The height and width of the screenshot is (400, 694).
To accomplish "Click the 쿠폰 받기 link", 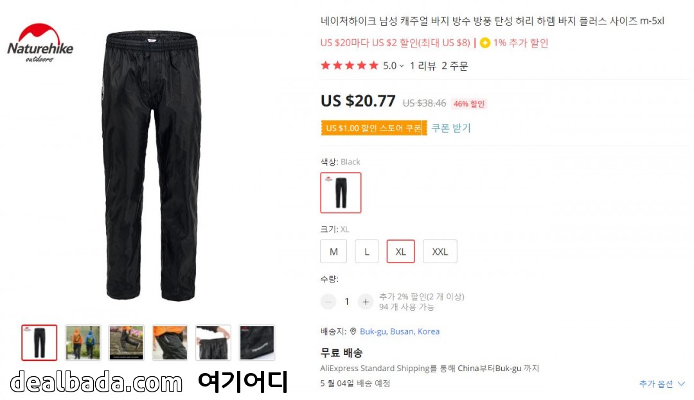I will [x=451, y=128].
